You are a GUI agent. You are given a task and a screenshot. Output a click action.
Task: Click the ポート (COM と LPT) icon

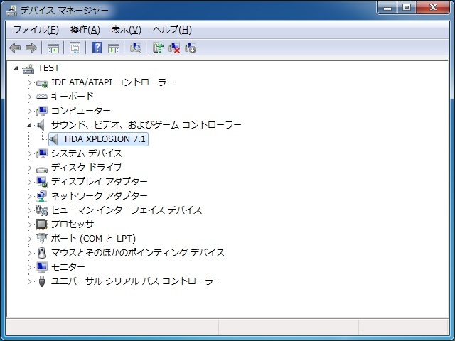42,239
